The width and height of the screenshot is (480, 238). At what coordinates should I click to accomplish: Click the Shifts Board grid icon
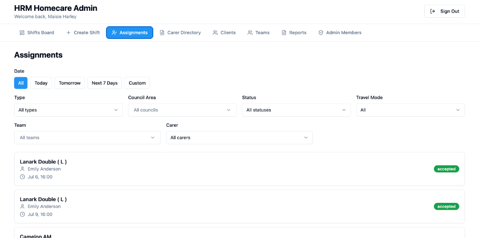pyautogui.click(x=22, y=33)
